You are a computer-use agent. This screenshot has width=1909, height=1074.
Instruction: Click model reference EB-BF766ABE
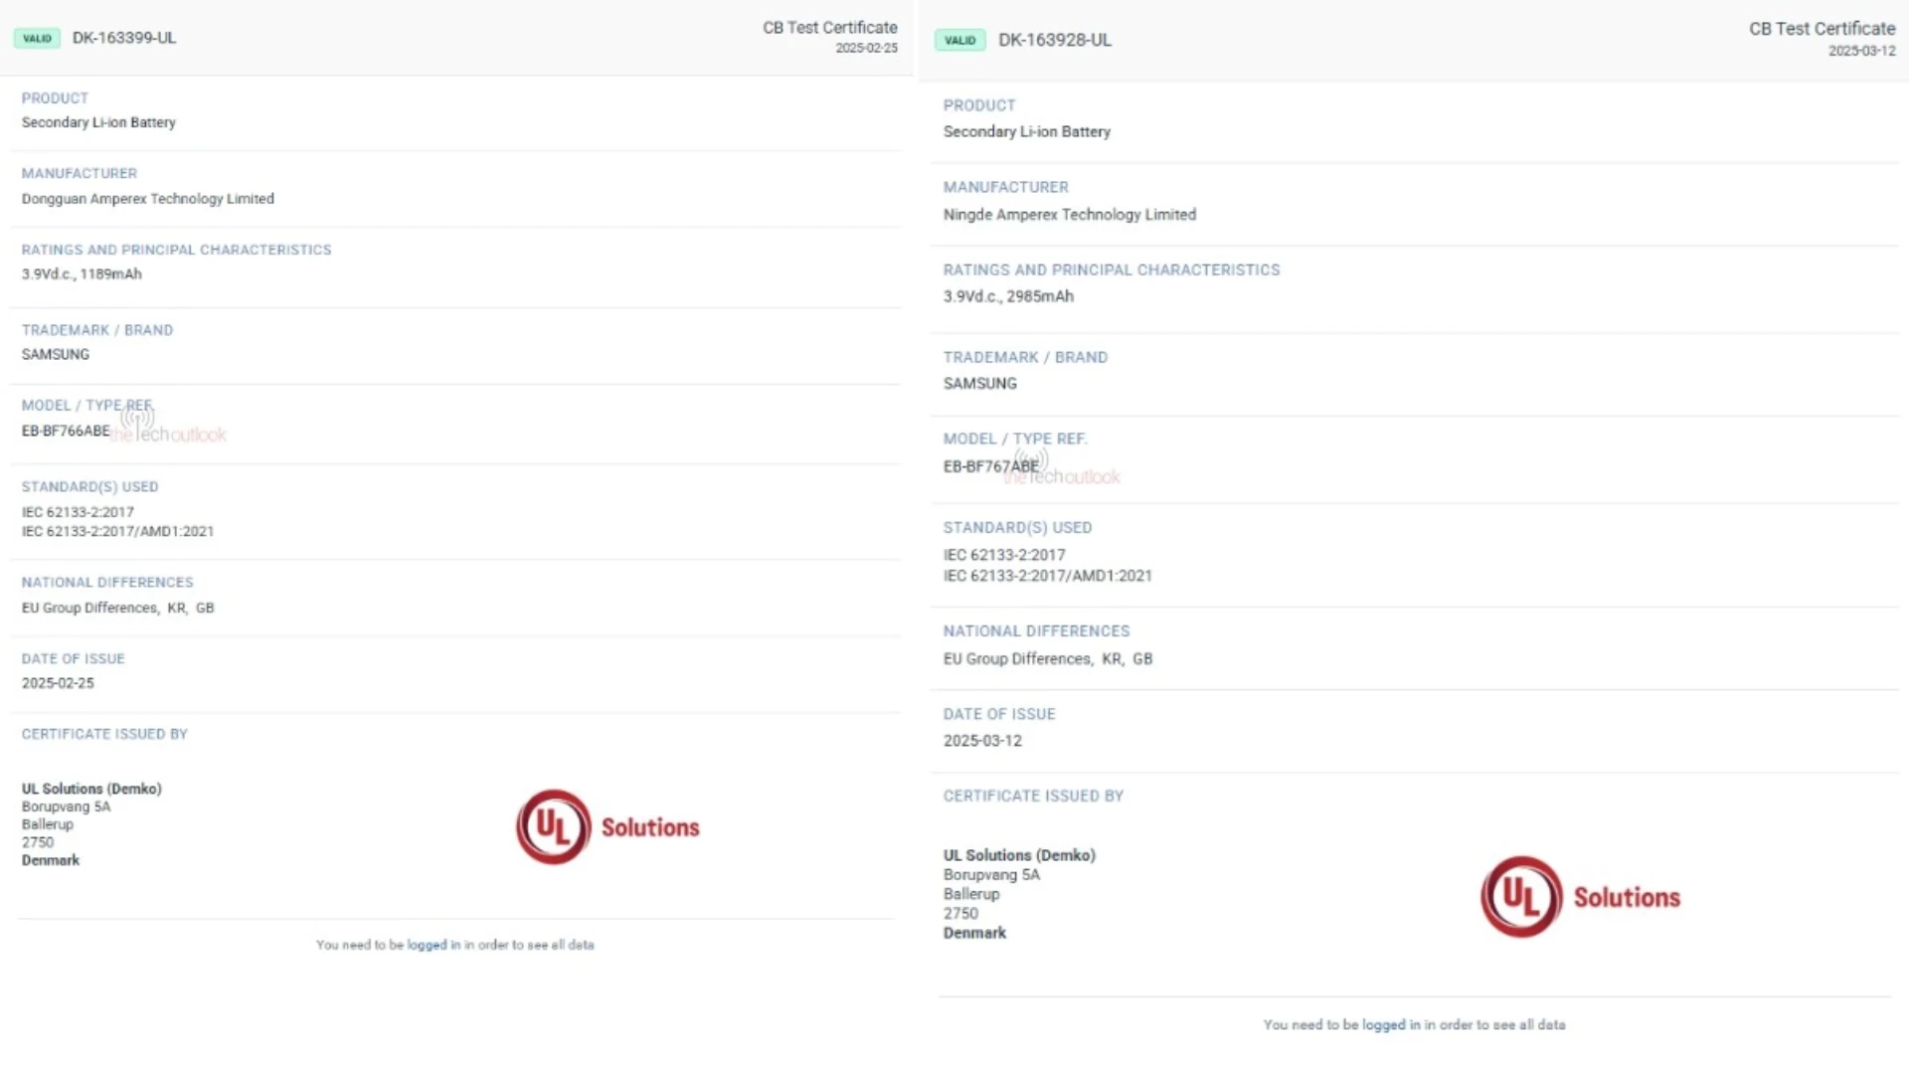(x=66, y=431)
